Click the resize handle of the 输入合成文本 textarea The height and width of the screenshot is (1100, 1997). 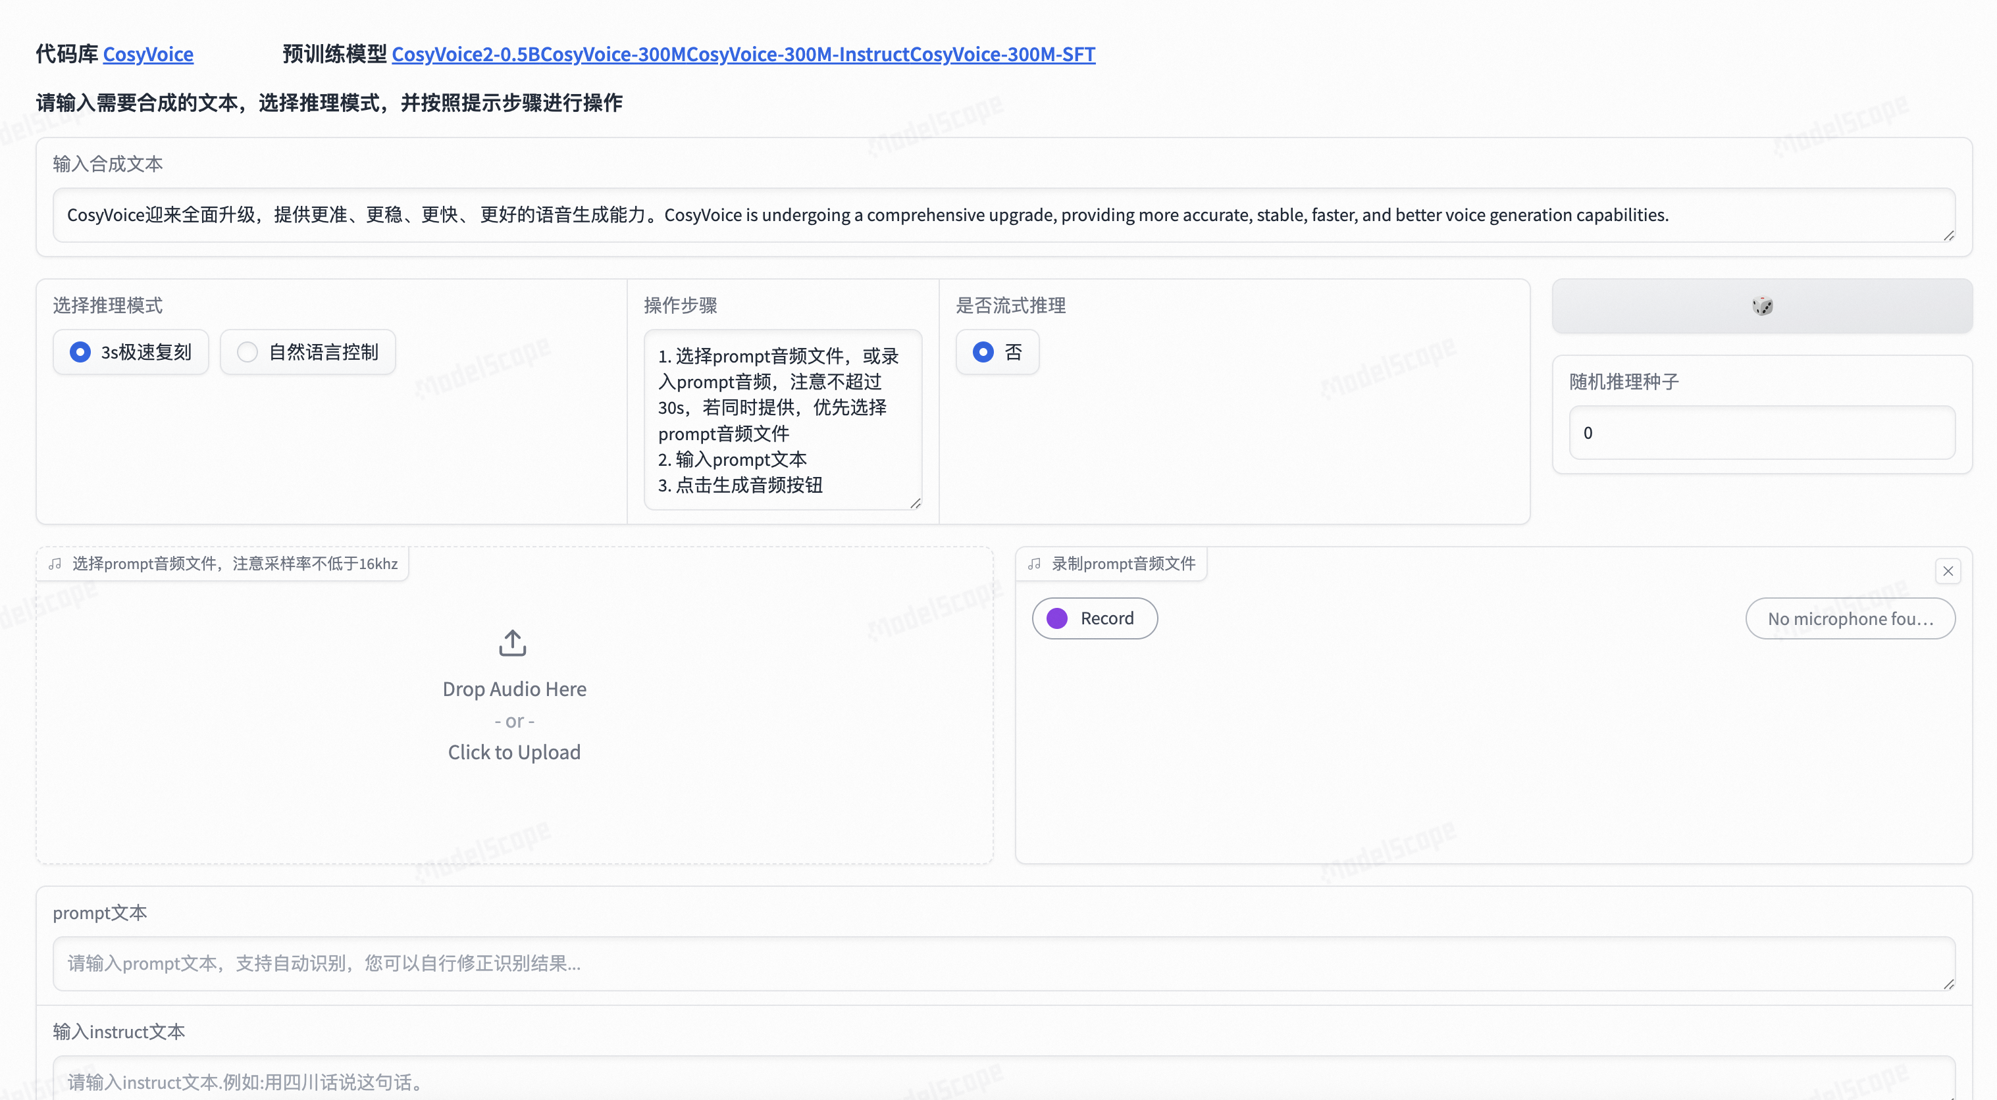(1948, 236)
